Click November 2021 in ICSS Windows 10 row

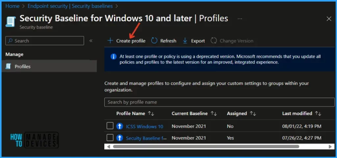[189, 126]
